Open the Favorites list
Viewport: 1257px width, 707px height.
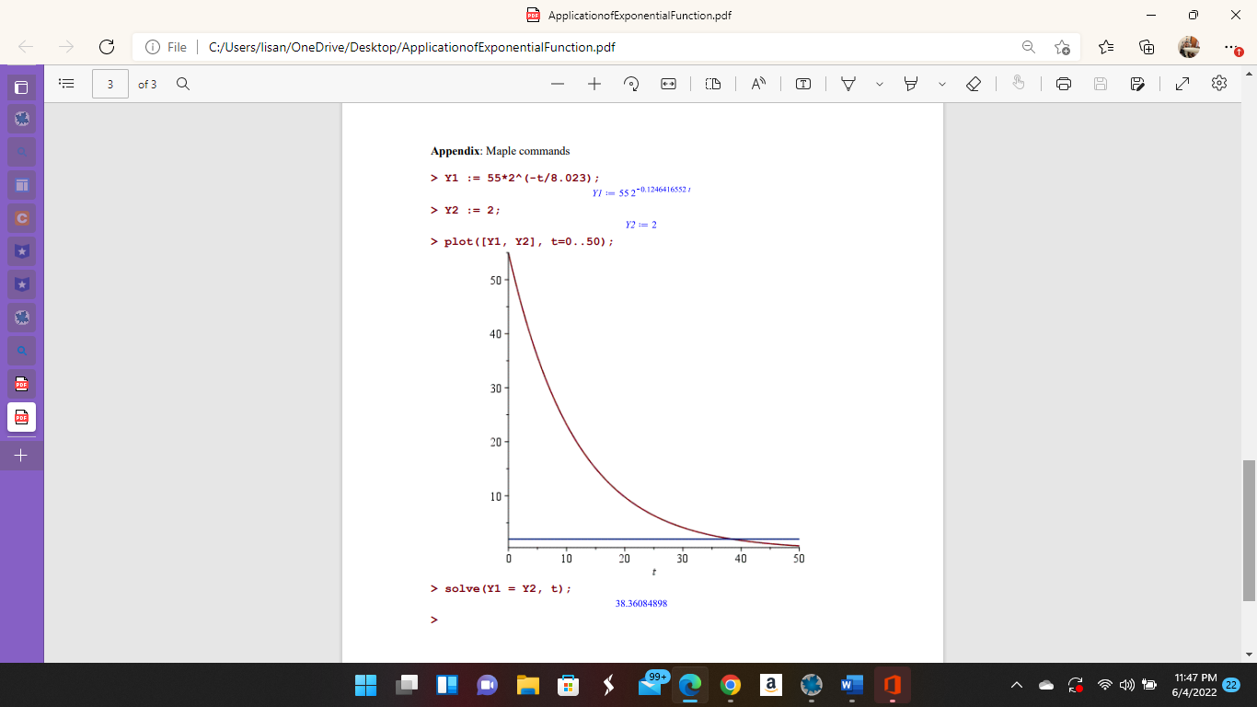click(1106, 47)
